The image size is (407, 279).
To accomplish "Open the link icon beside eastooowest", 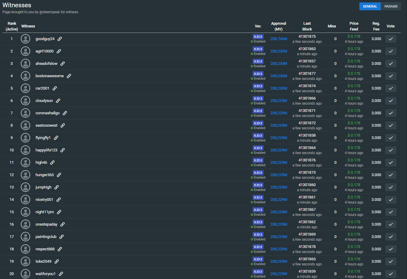I will coord(62,125).
